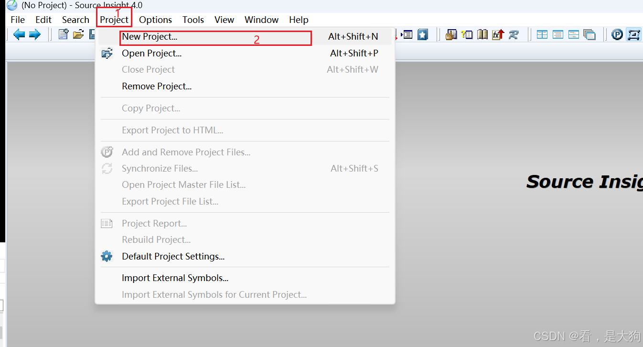Screen dimensions: 643x347
Task: Click the highlighted window-frame icon beside P
Action: 633,34
